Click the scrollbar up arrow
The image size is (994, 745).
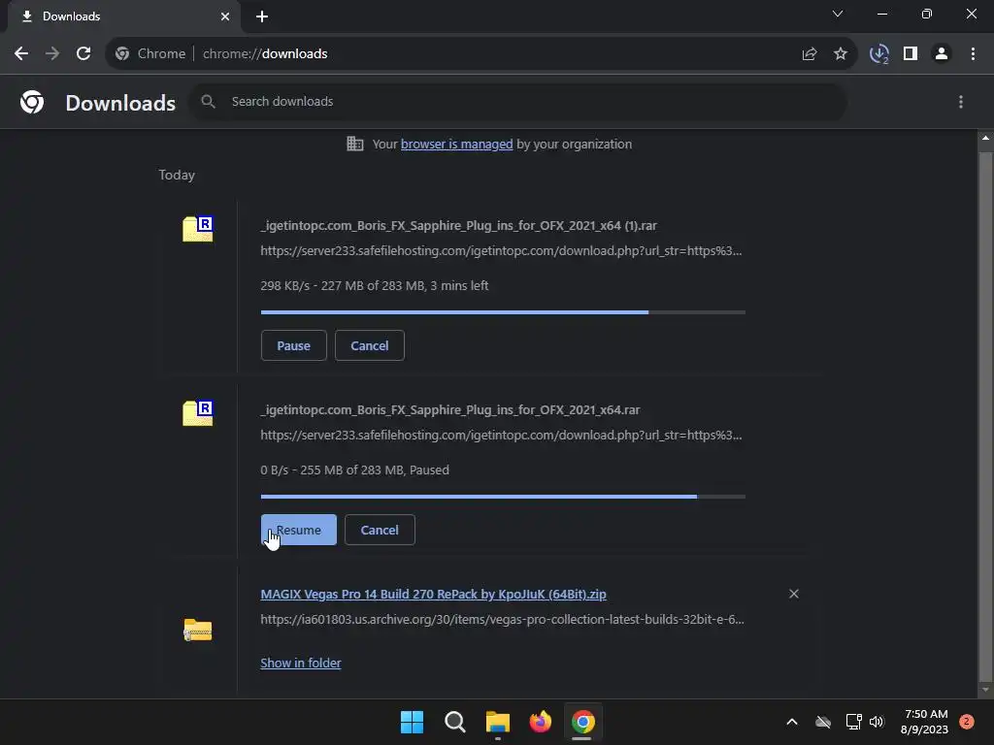pos(985,138)
